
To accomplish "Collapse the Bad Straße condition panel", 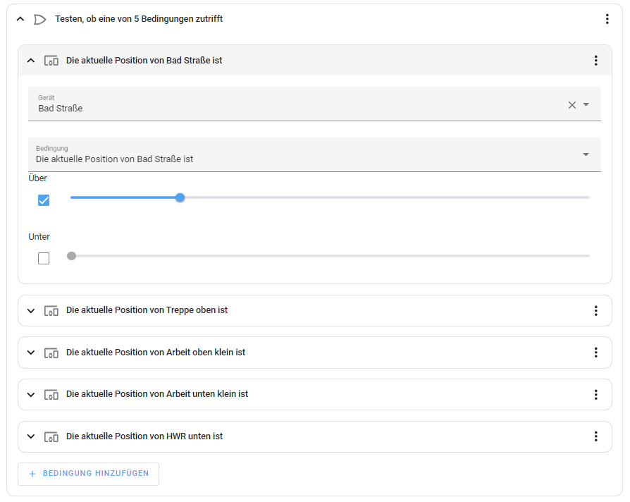I will click(x=30, y=61).
